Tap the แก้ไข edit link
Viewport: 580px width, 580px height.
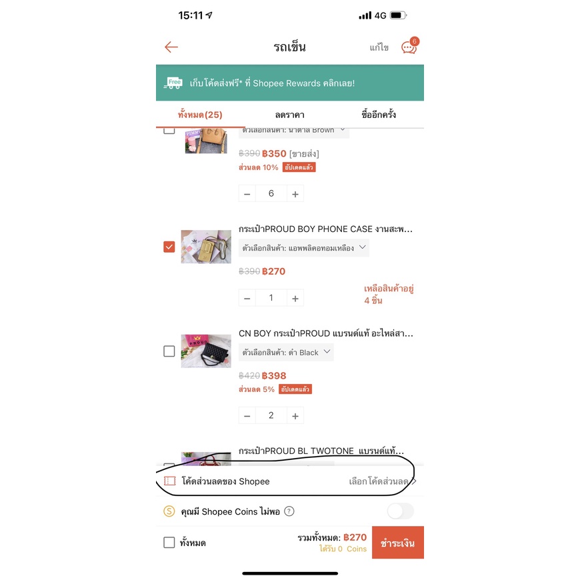379,47
